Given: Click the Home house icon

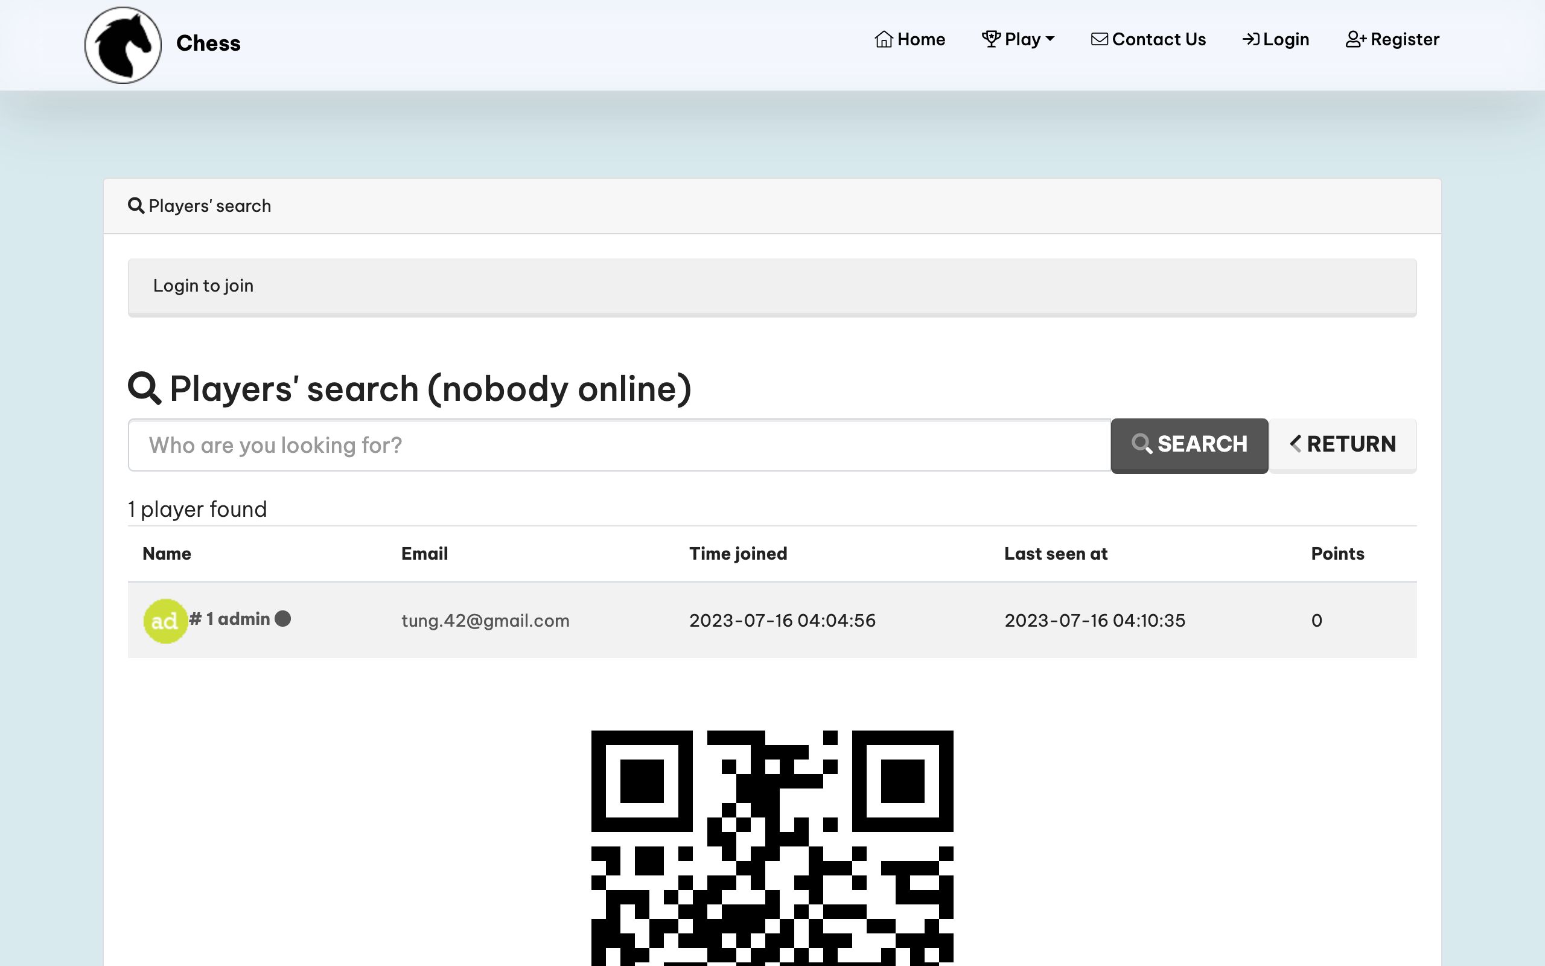Looking at the screenshot, I should (884, 40).
